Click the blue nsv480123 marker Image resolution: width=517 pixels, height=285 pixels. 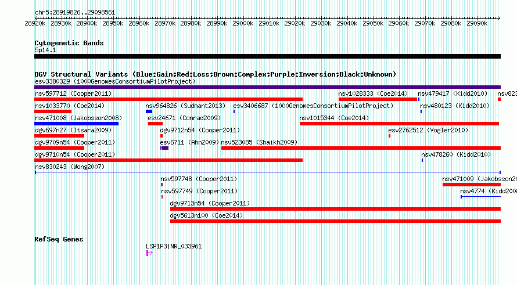coord(421,111)
